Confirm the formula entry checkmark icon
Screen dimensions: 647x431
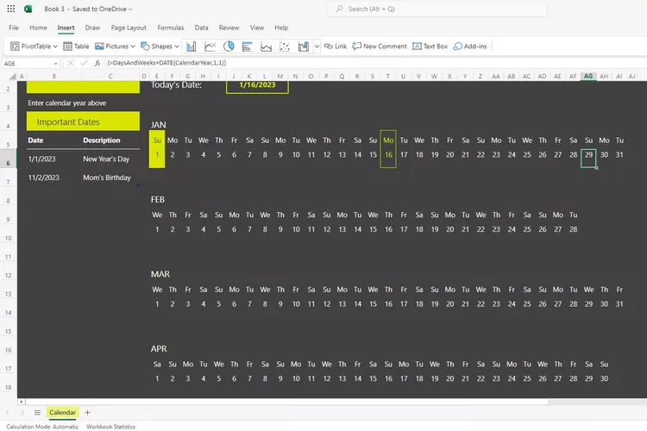pos(85,63)
